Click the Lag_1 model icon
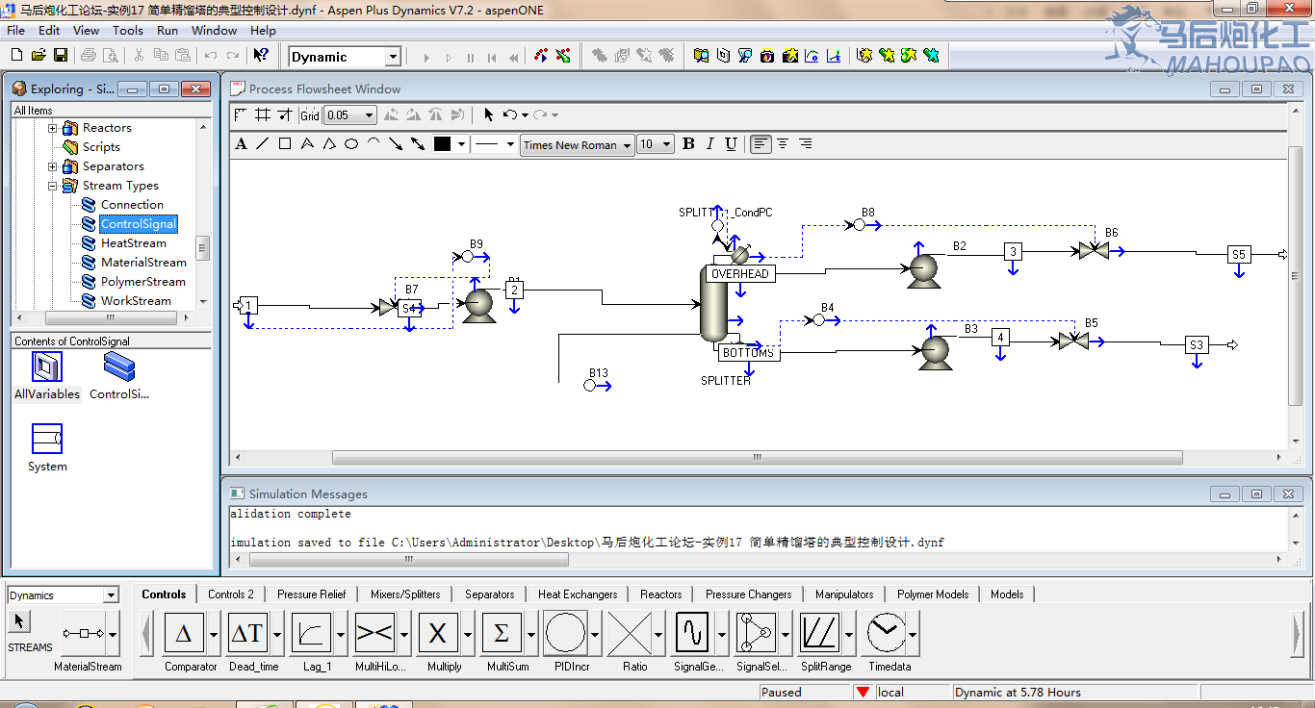The image size is (1315, 708). click(x=311, y=634)
